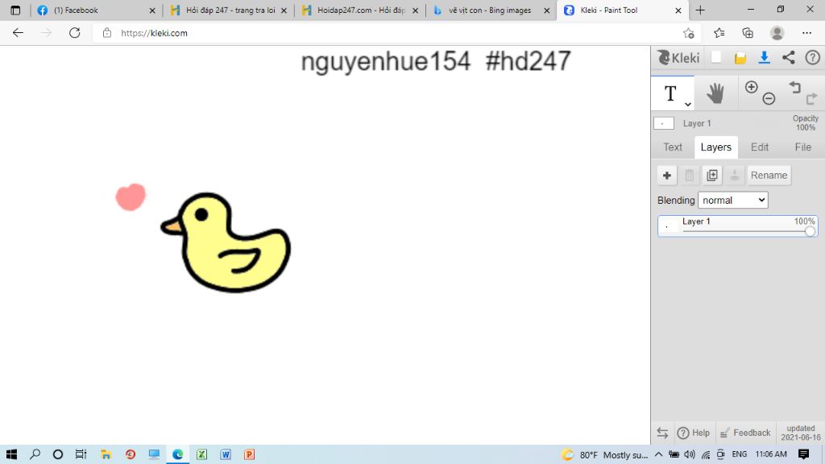Switch to the Facebook tab
Image resolution: width=825 pixels, height=464 pixels.
click(97, 10)
